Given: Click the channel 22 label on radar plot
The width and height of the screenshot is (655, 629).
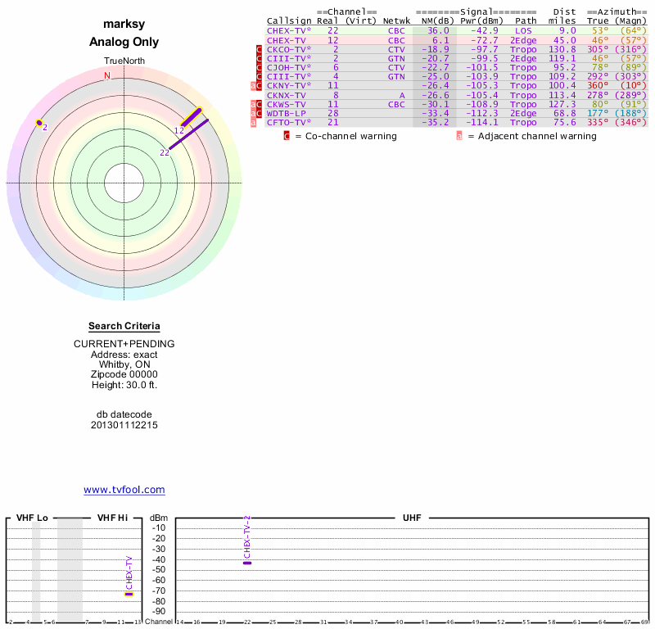Looking at the screenshot, I should [165, 152].
